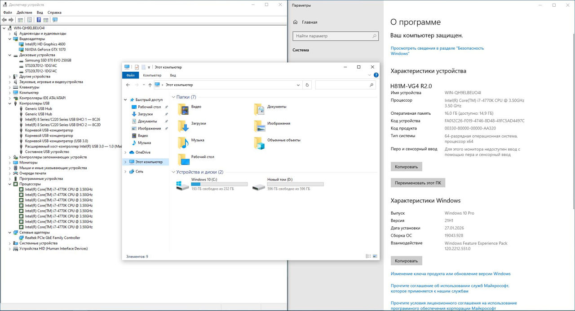This screenshot has width=575, height=311.
Task: Open the Изменение ключа продукта link
Action: pos(451,274)
